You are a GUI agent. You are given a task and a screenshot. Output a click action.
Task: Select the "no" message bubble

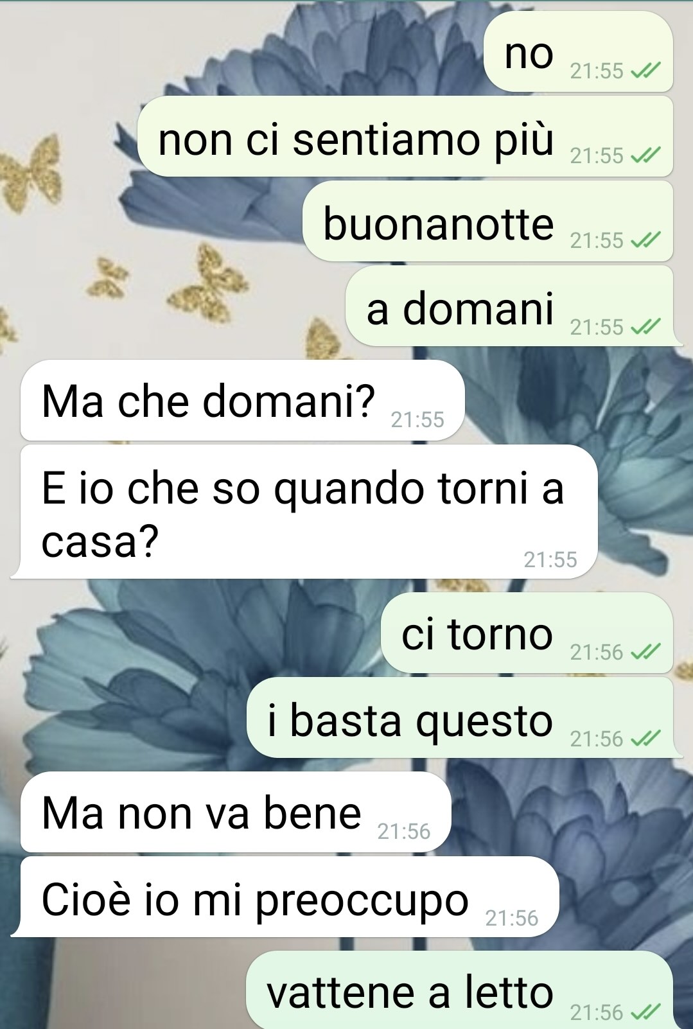tap(578, 51)
